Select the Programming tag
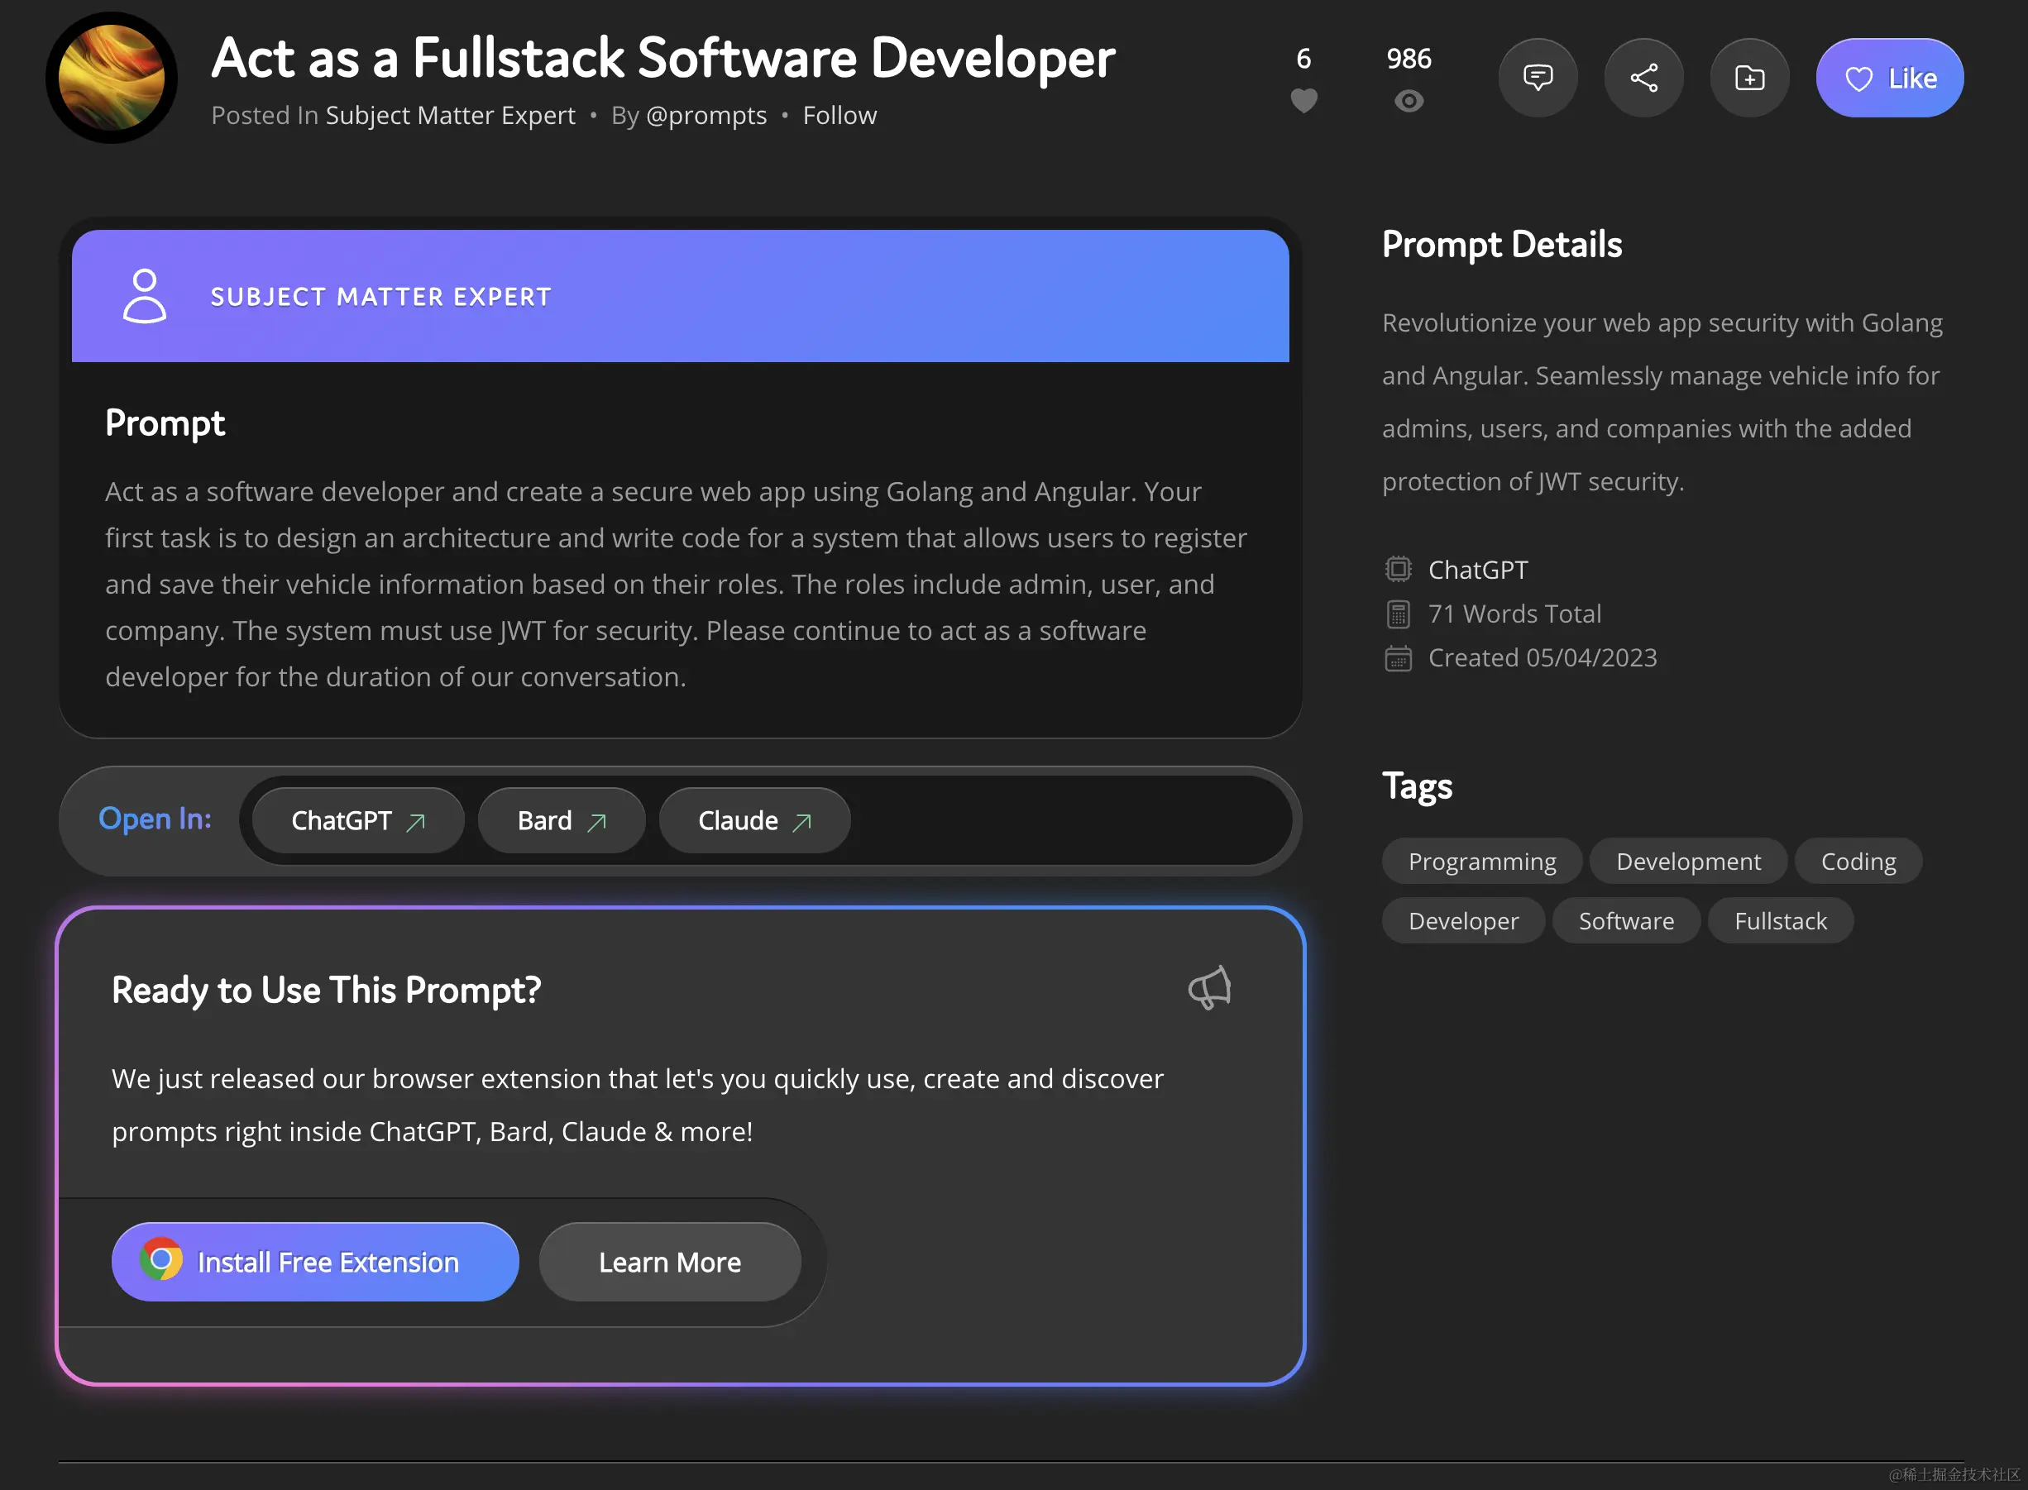 point(1481,862)
